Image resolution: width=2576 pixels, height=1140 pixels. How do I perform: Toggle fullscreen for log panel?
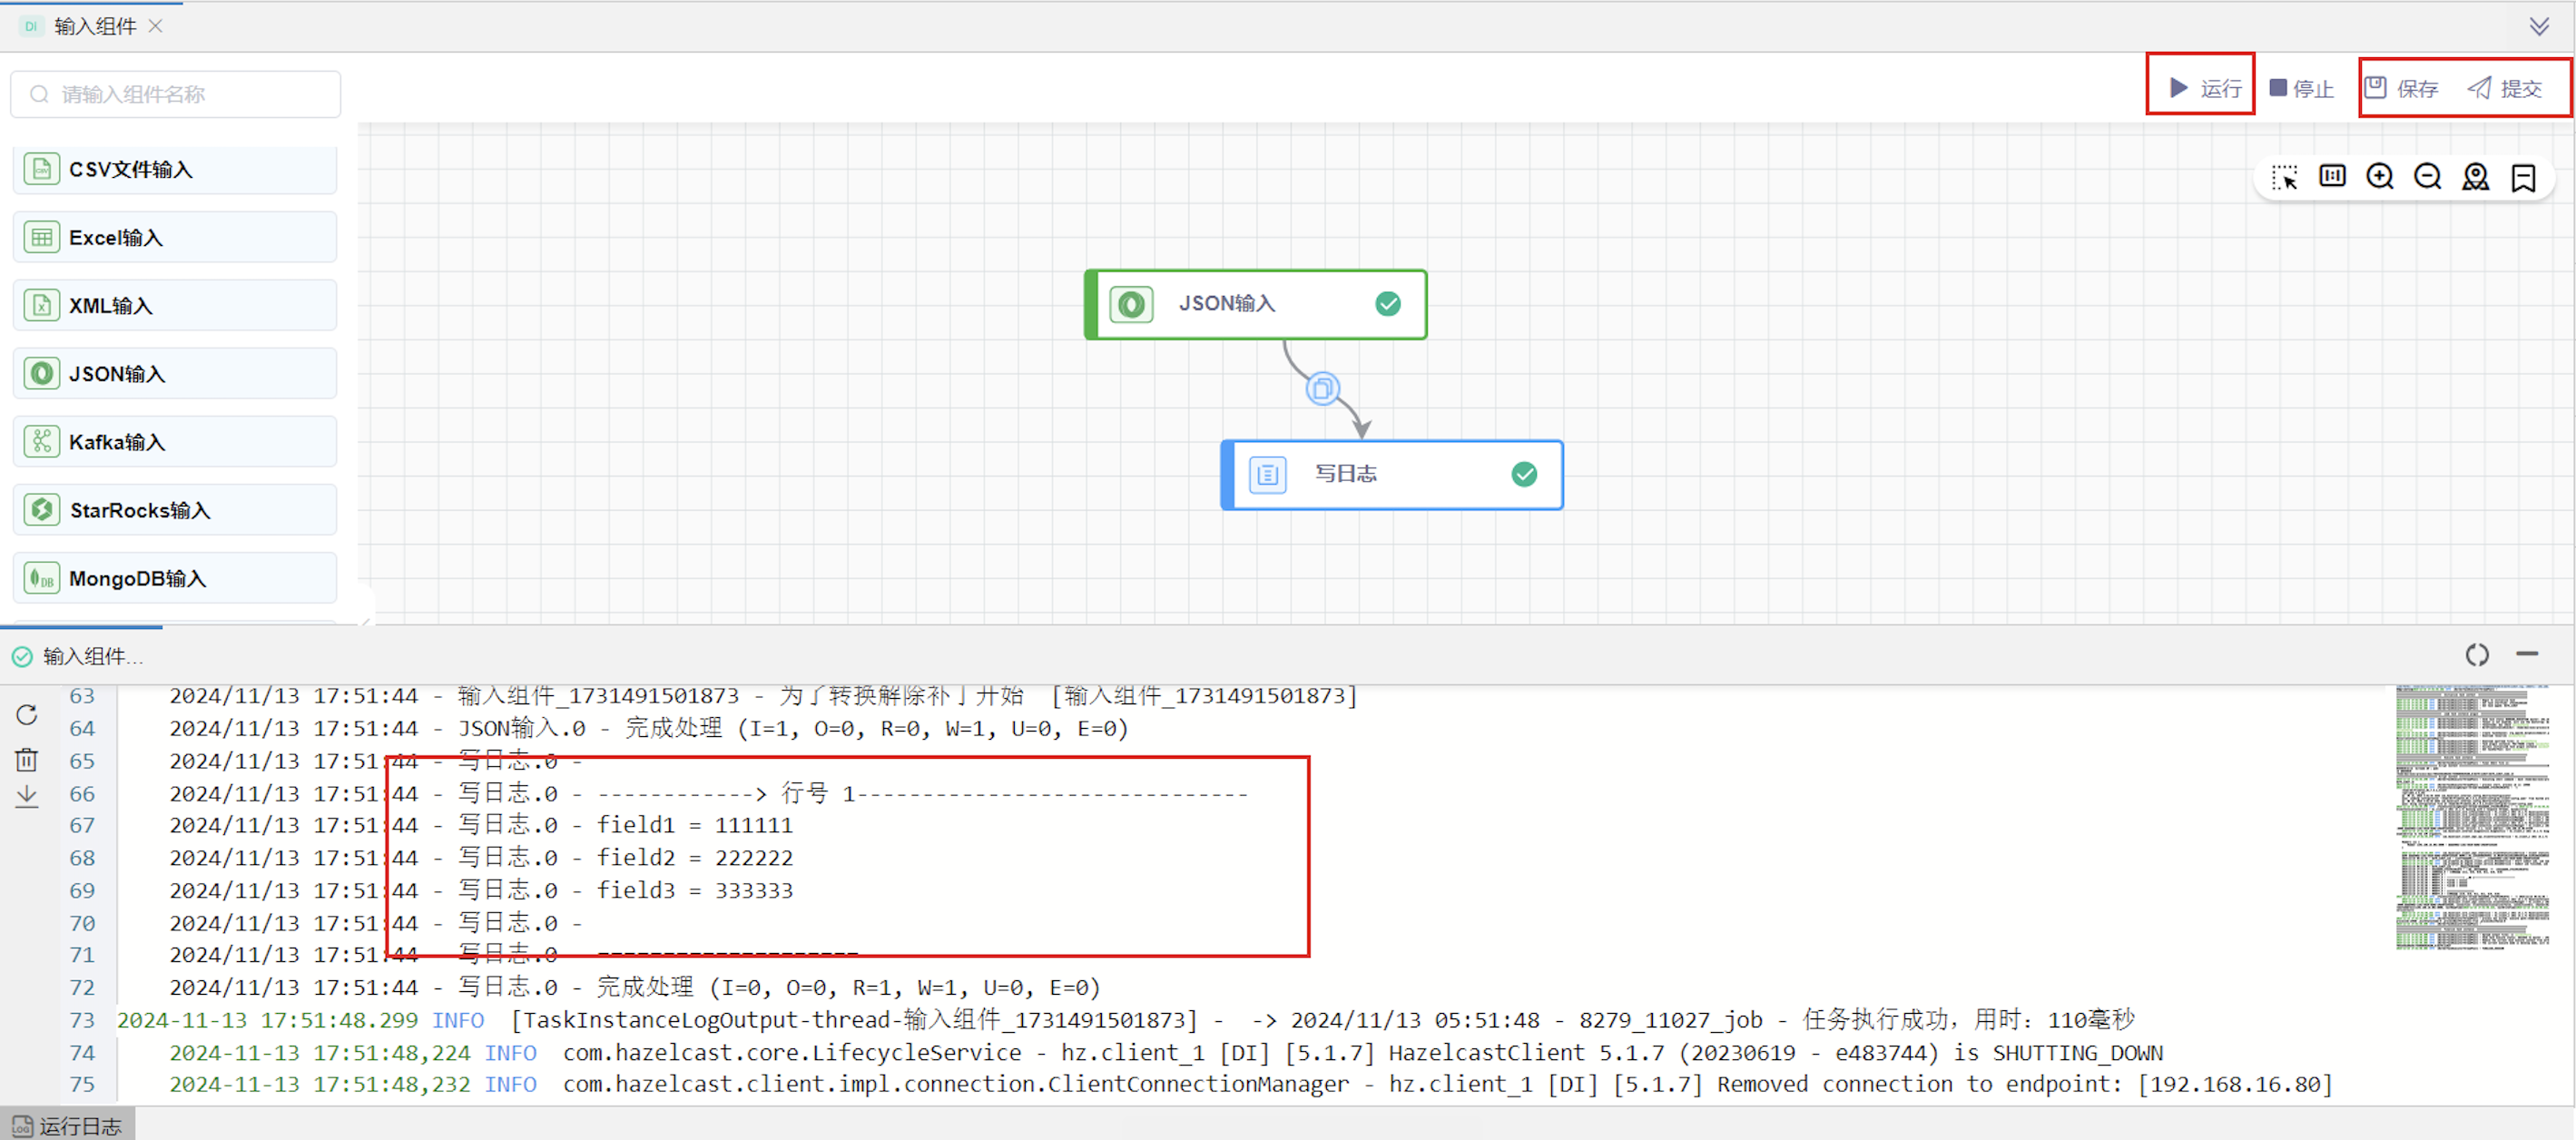tap(2476, 655)
